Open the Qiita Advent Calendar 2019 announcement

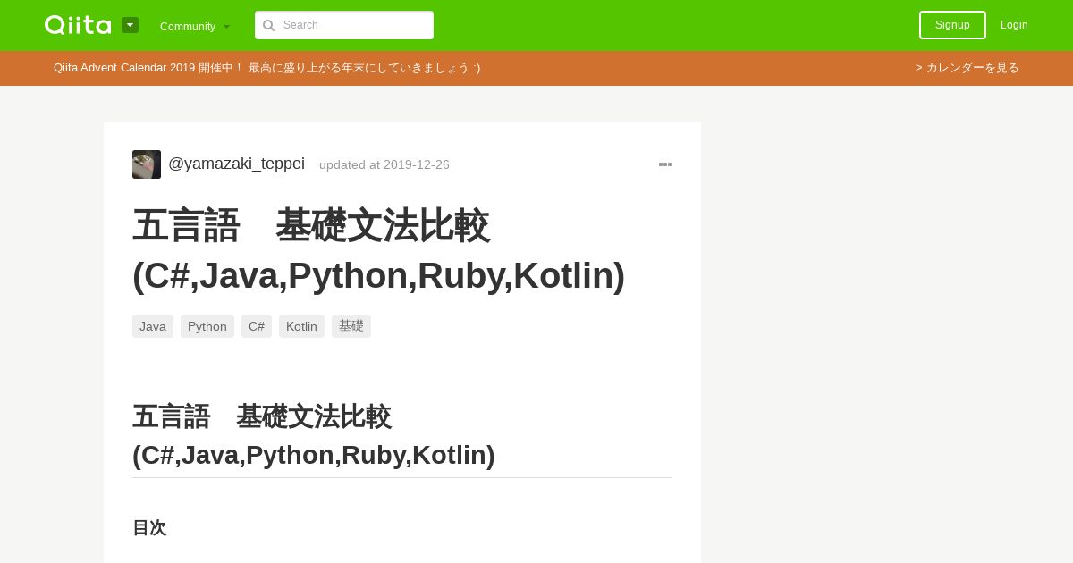pyautogui.click(x=266, y=68)
